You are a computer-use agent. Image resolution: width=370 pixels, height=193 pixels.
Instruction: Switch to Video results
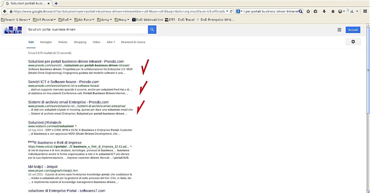point(96,42)
